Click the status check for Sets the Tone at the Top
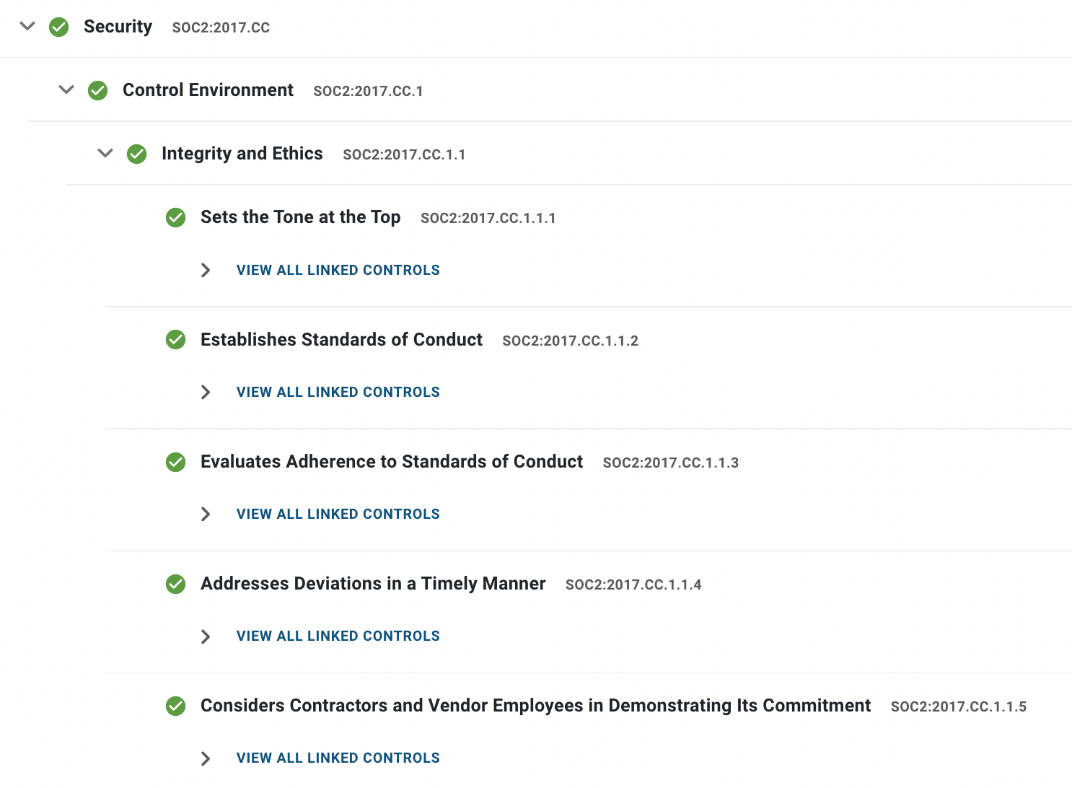Screen dimensions: 1072x788 175,217
